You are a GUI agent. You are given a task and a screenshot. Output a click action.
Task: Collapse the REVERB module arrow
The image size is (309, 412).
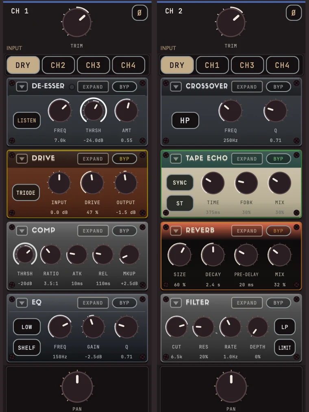tap(176, 231)
